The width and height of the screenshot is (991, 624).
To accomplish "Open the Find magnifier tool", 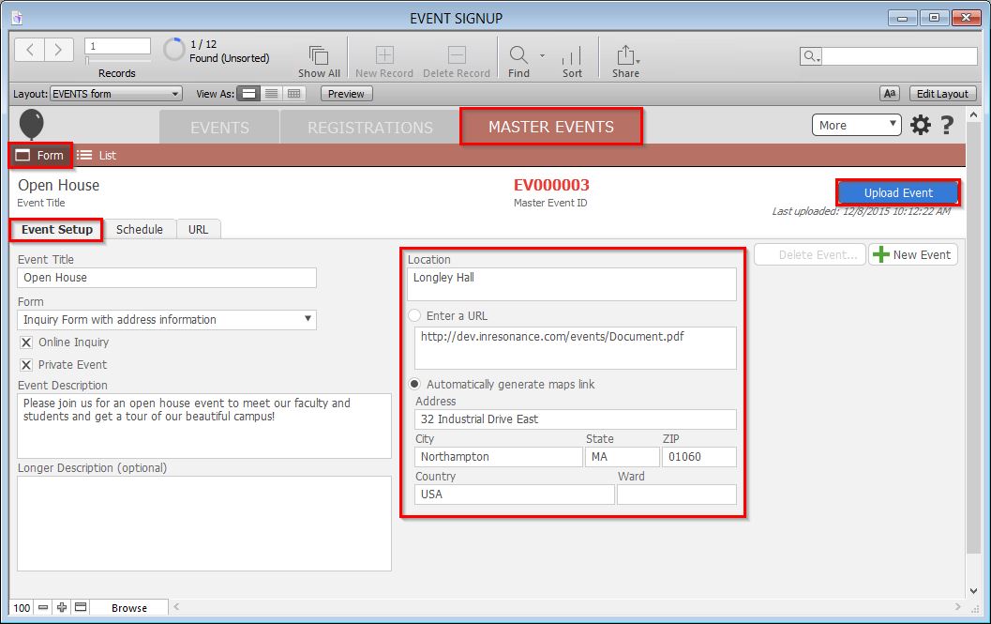I will click(x=518, y=55).
